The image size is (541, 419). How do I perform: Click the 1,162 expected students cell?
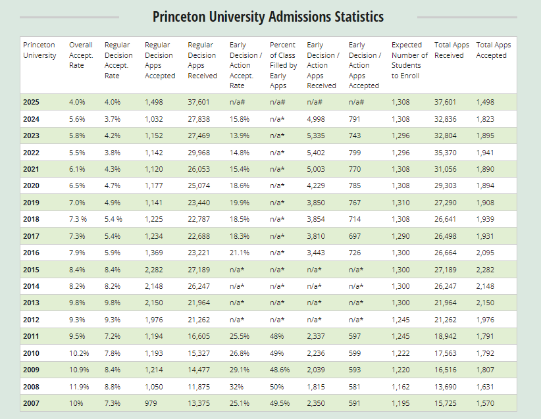tap(400, 386)
